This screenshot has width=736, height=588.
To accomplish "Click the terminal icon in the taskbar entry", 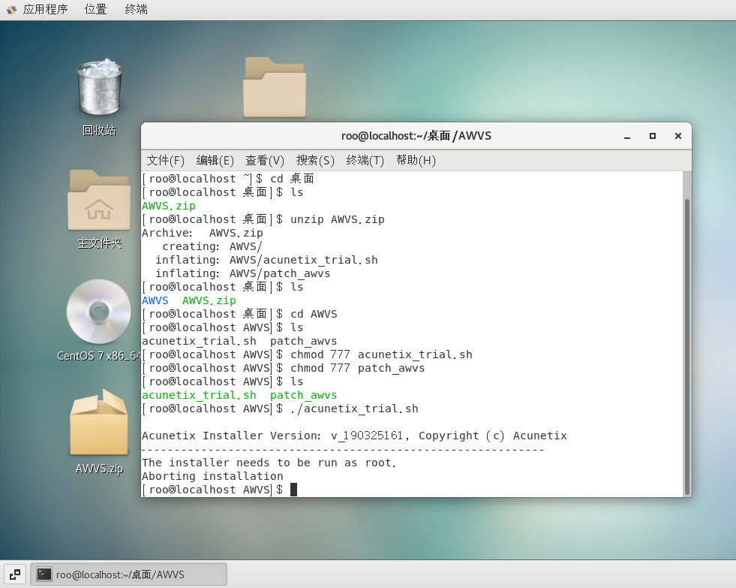I will [44, 574].
